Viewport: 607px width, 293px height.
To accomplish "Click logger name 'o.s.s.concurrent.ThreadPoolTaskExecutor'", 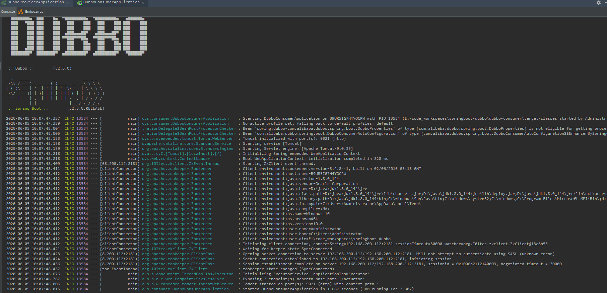I will click(188, 274).
